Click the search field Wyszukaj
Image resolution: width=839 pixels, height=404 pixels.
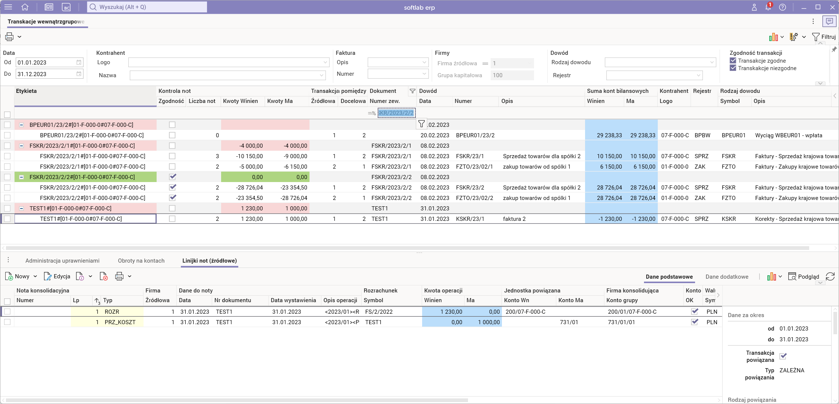147,7
